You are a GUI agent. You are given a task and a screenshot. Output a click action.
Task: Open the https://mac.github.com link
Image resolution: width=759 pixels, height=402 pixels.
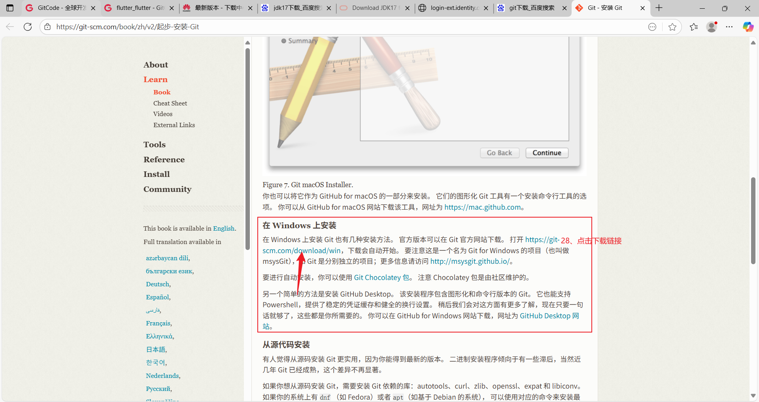483,207
